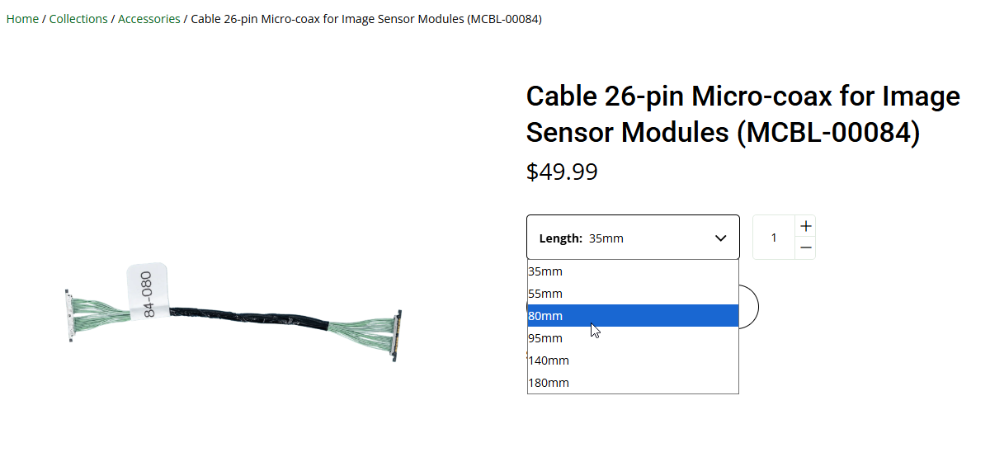Select the 35mm option in list
This screenshot has width=990, height=457.
click(x=545, y=271)
